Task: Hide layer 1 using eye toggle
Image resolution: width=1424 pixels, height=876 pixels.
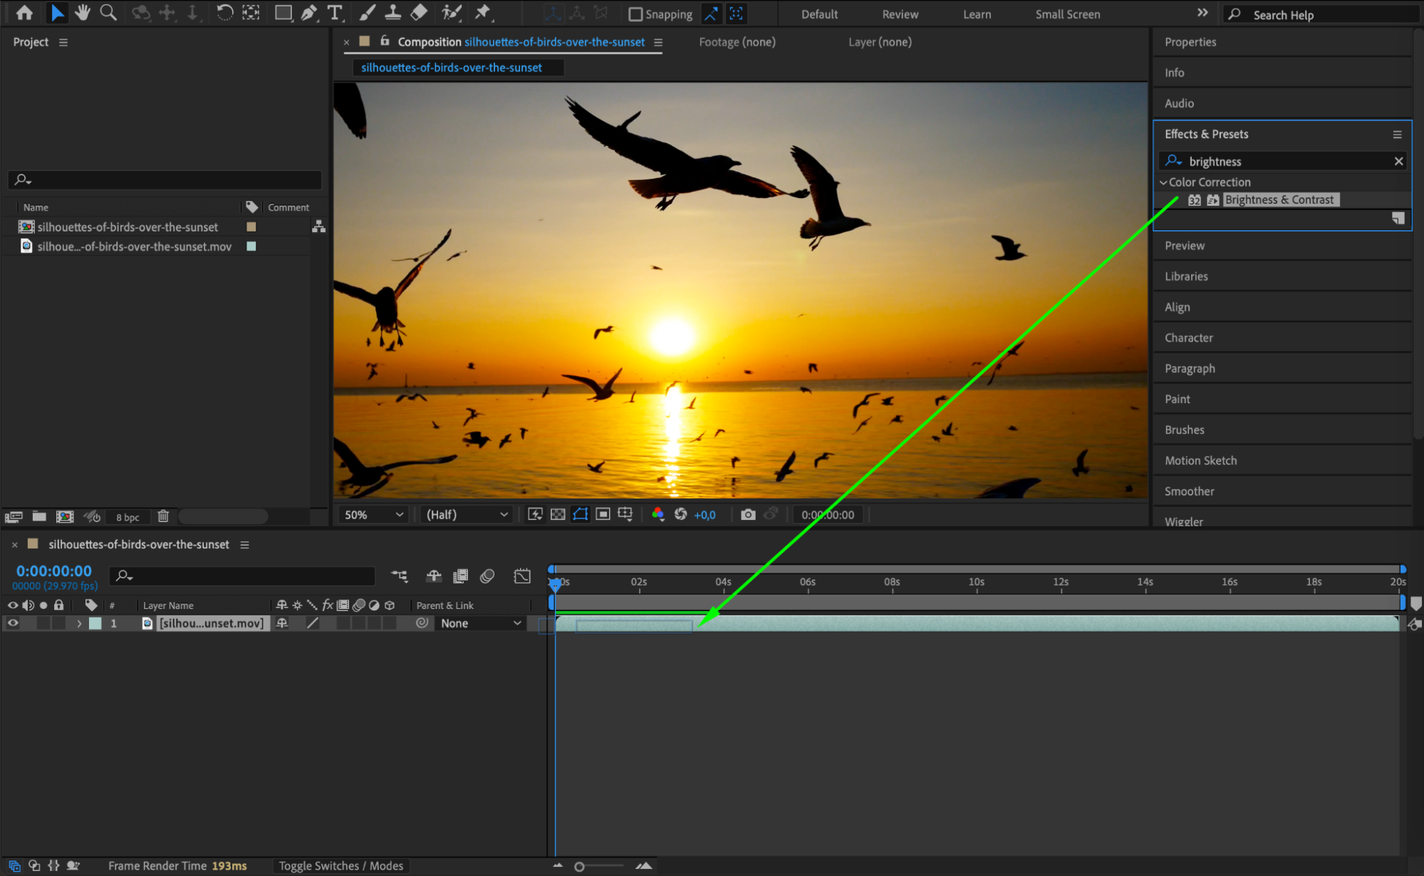Action: 13,623
